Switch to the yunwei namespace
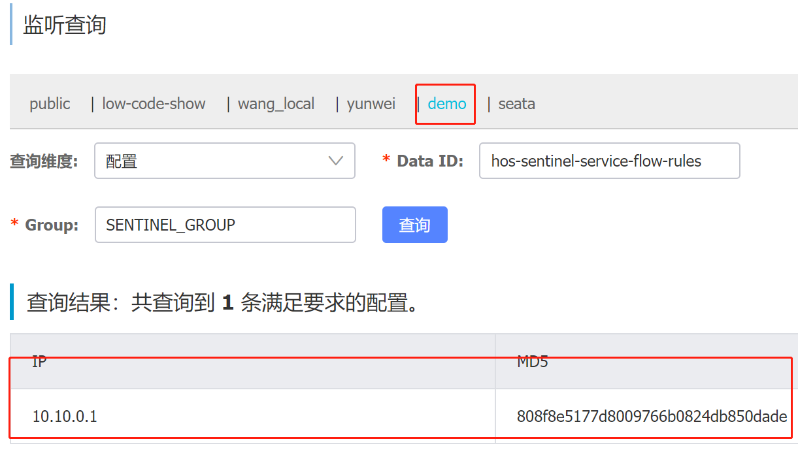This screenshot has width=798, height=452. [x=371, y=104]
